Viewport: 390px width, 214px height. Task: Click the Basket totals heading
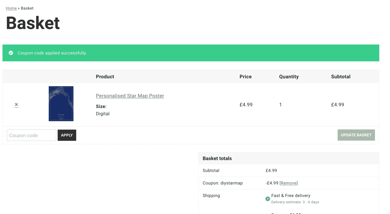pos(217,159)
